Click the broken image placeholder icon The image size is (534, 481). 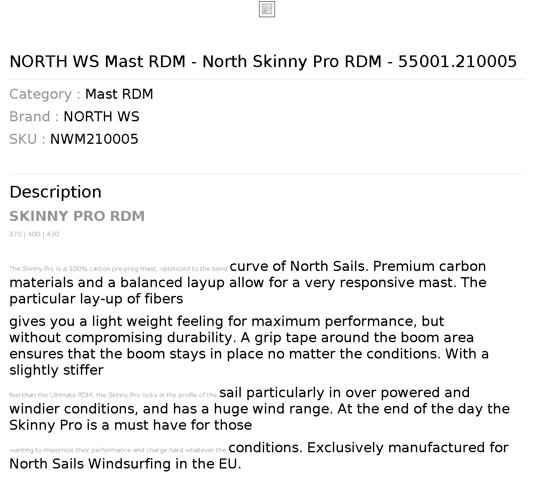[267, 9]
